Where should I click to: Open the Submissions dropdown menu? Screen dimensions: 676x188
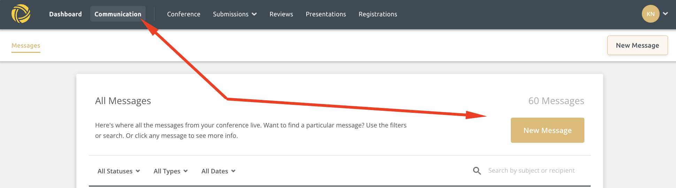click(235, 14)
